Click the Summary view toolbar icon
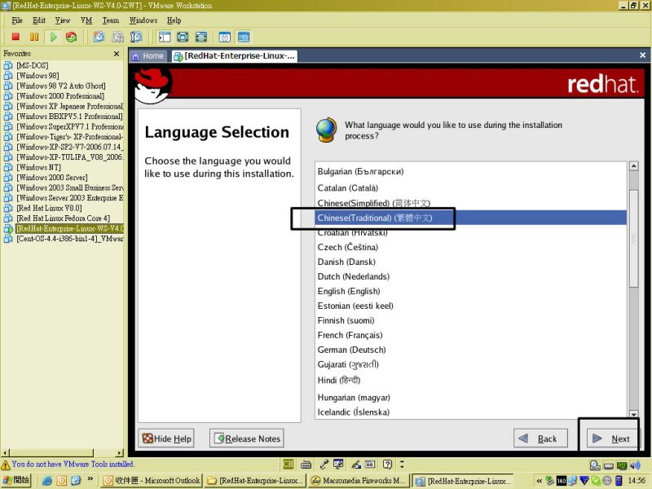This screenshot has width=652, height=489. tap(225, 37)
